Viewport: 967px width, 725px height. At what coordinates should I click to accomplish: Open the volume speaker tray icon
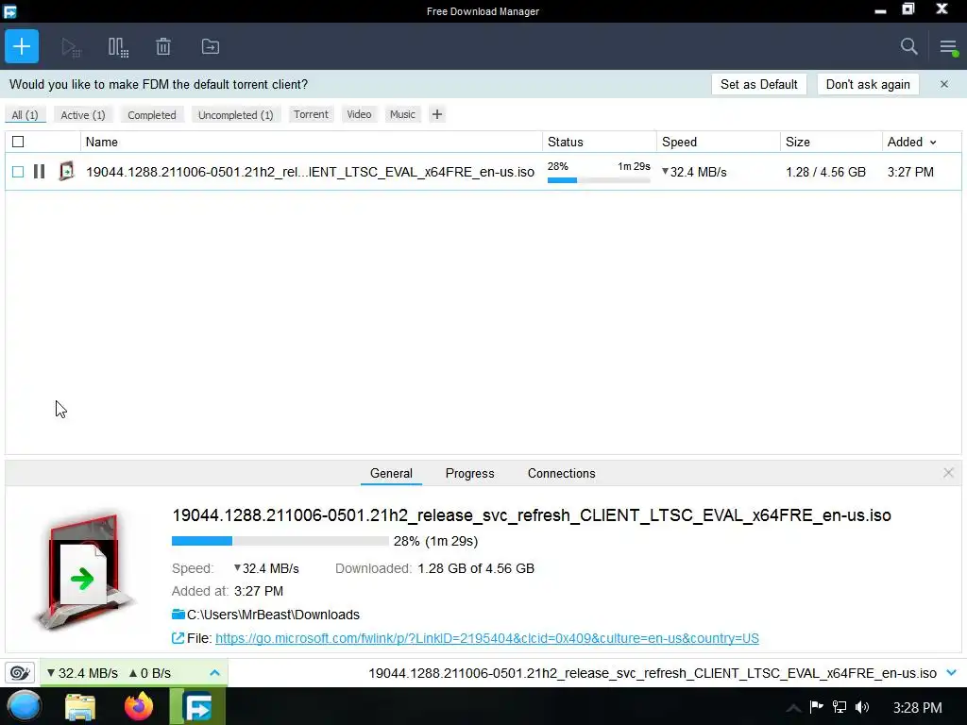tap(862, 706)
